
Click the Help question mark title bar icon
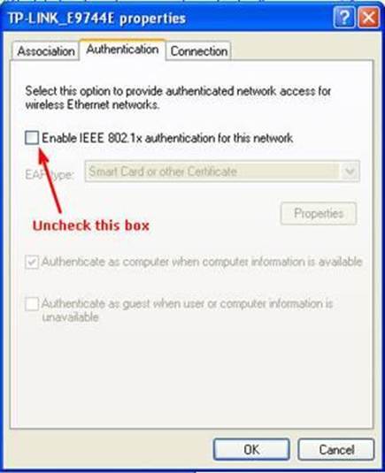pos(343,18)
